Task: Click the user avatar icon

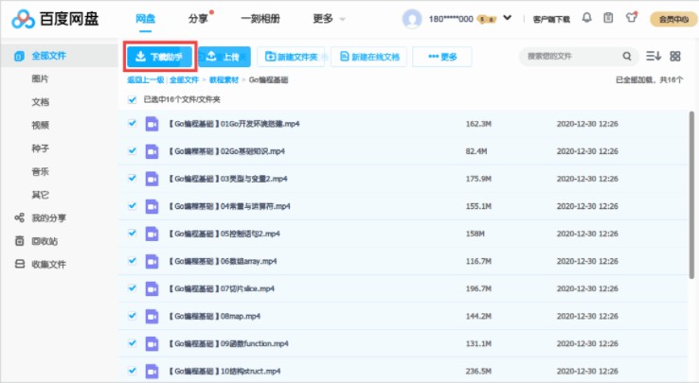Action: (412, 19)
